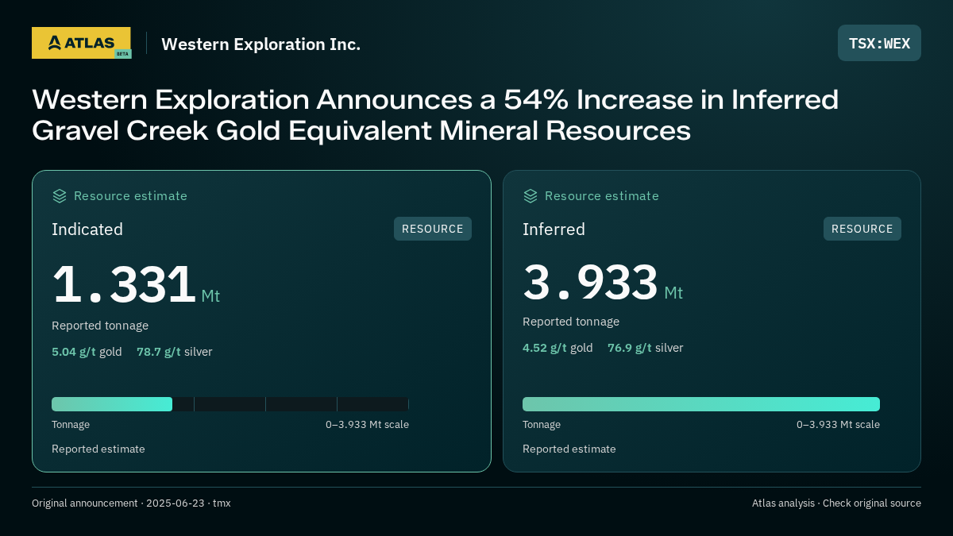The image size is (953, 536).
Task: Click the Tonnage label in the Inferred card
Action: tap(542, 425)
